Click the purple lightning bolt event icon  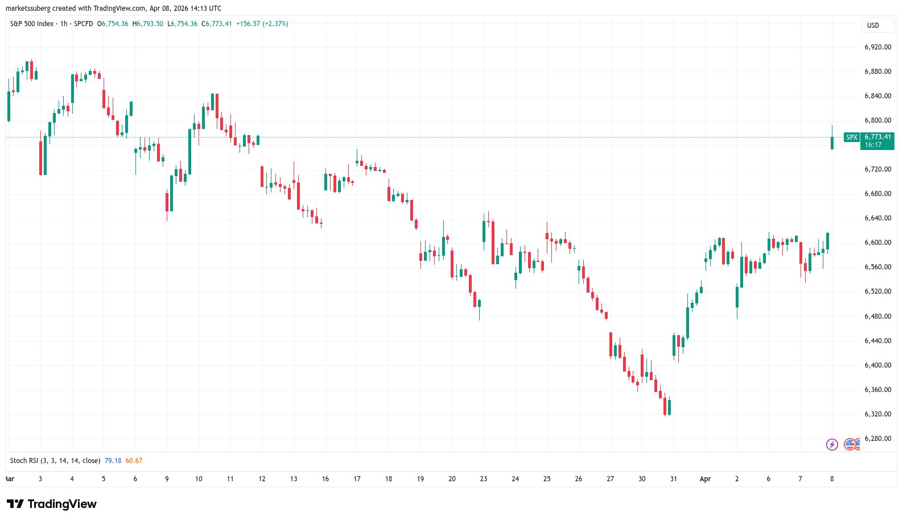pos(832,444)
